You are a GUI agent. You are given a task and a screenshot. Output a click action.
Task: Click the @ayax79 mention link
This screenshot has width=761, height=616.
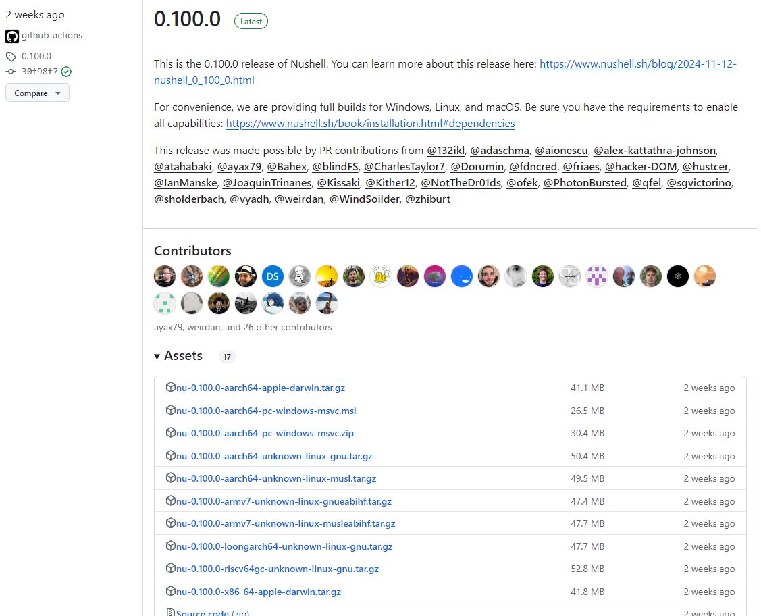(239, 167)
